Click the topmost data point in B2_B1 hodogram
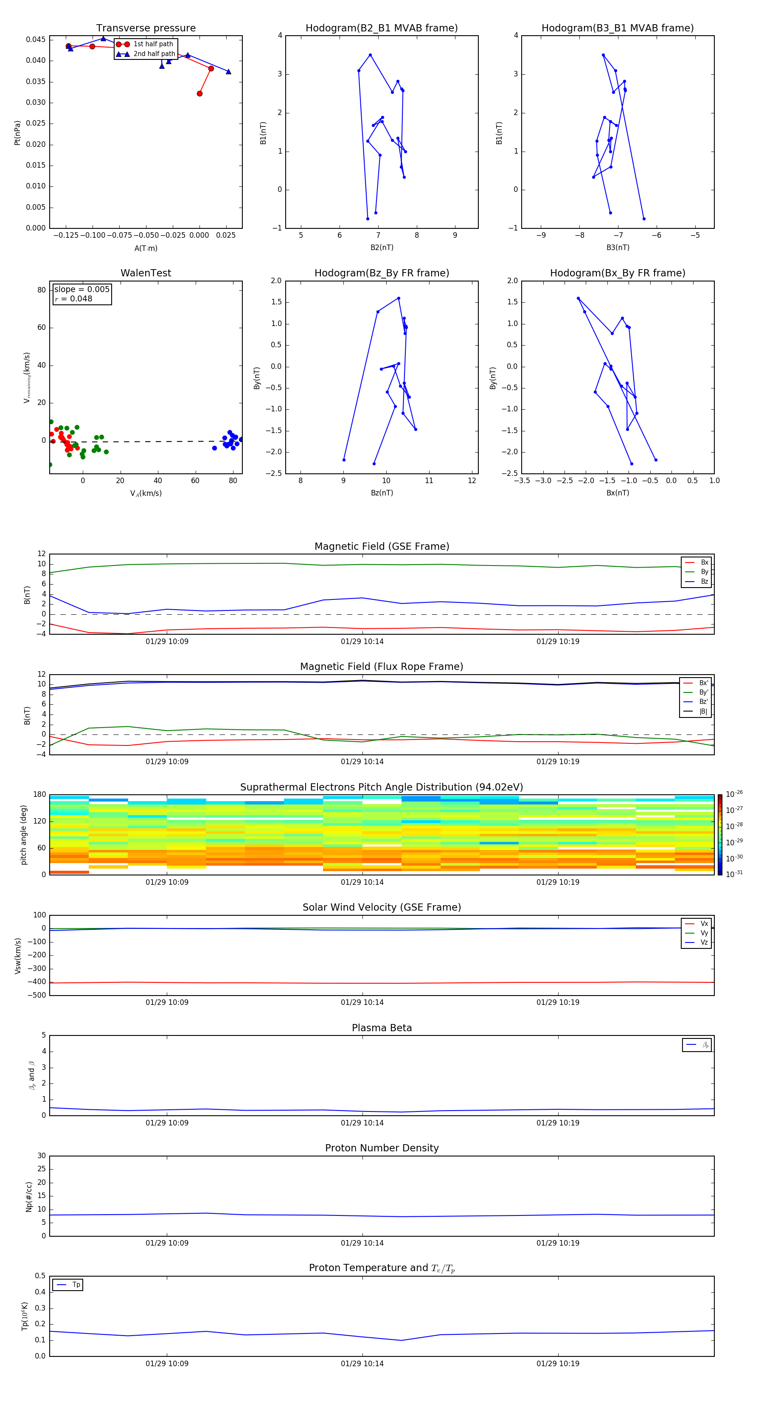 click(370, 55)
